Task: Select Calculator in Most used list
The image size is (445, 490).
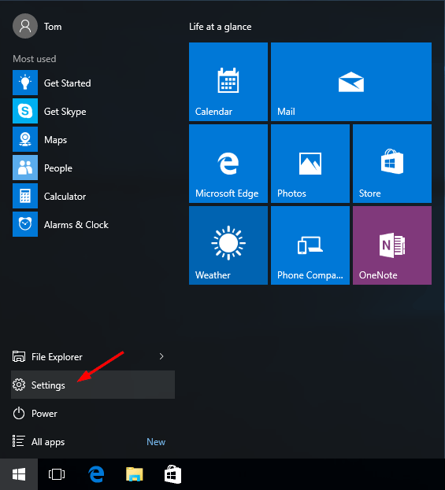Action: coord(93,196)
